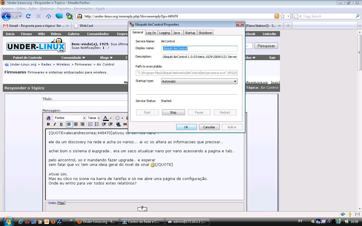
Task: Insert hyperlink with globe icon
Action: tap(118, 124)
